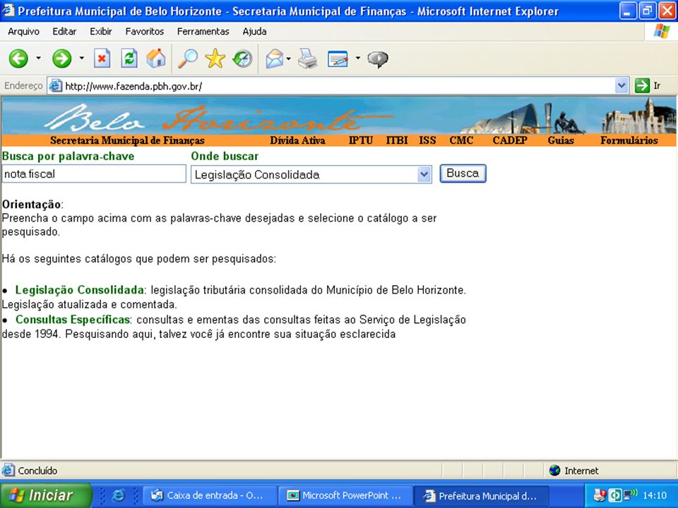Click the Prefeitura Municipal taskbar item
This screenshot has height=508, width=678.
click(481, 495)
